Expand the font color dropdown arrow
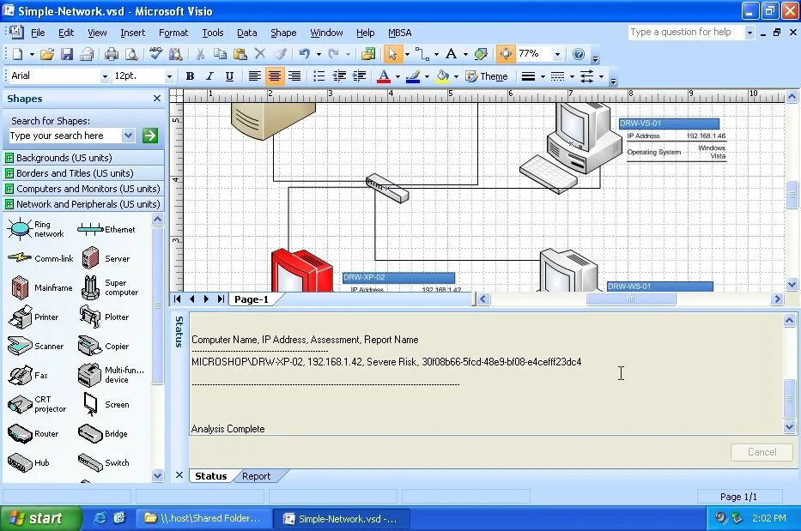 (397, 76)
